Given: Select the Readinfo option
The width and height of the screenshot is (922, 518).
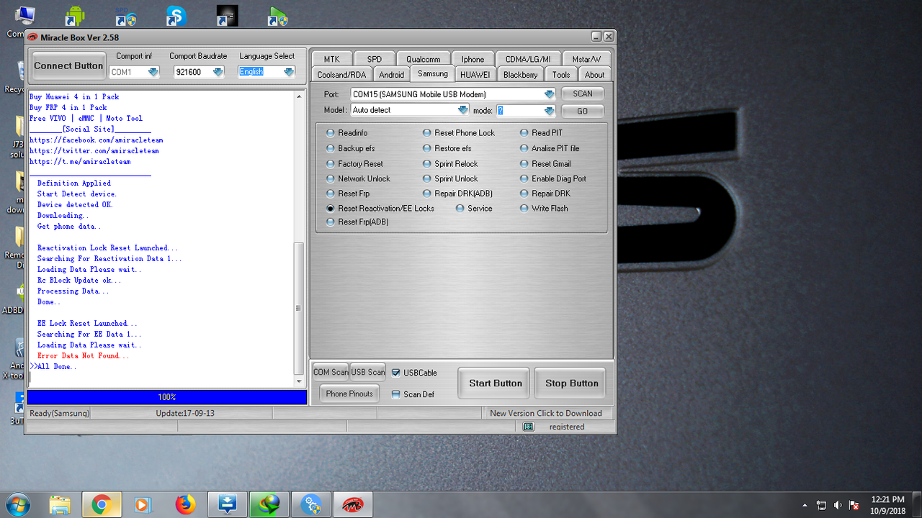Looking at the screenshot, I should (331, 133).
